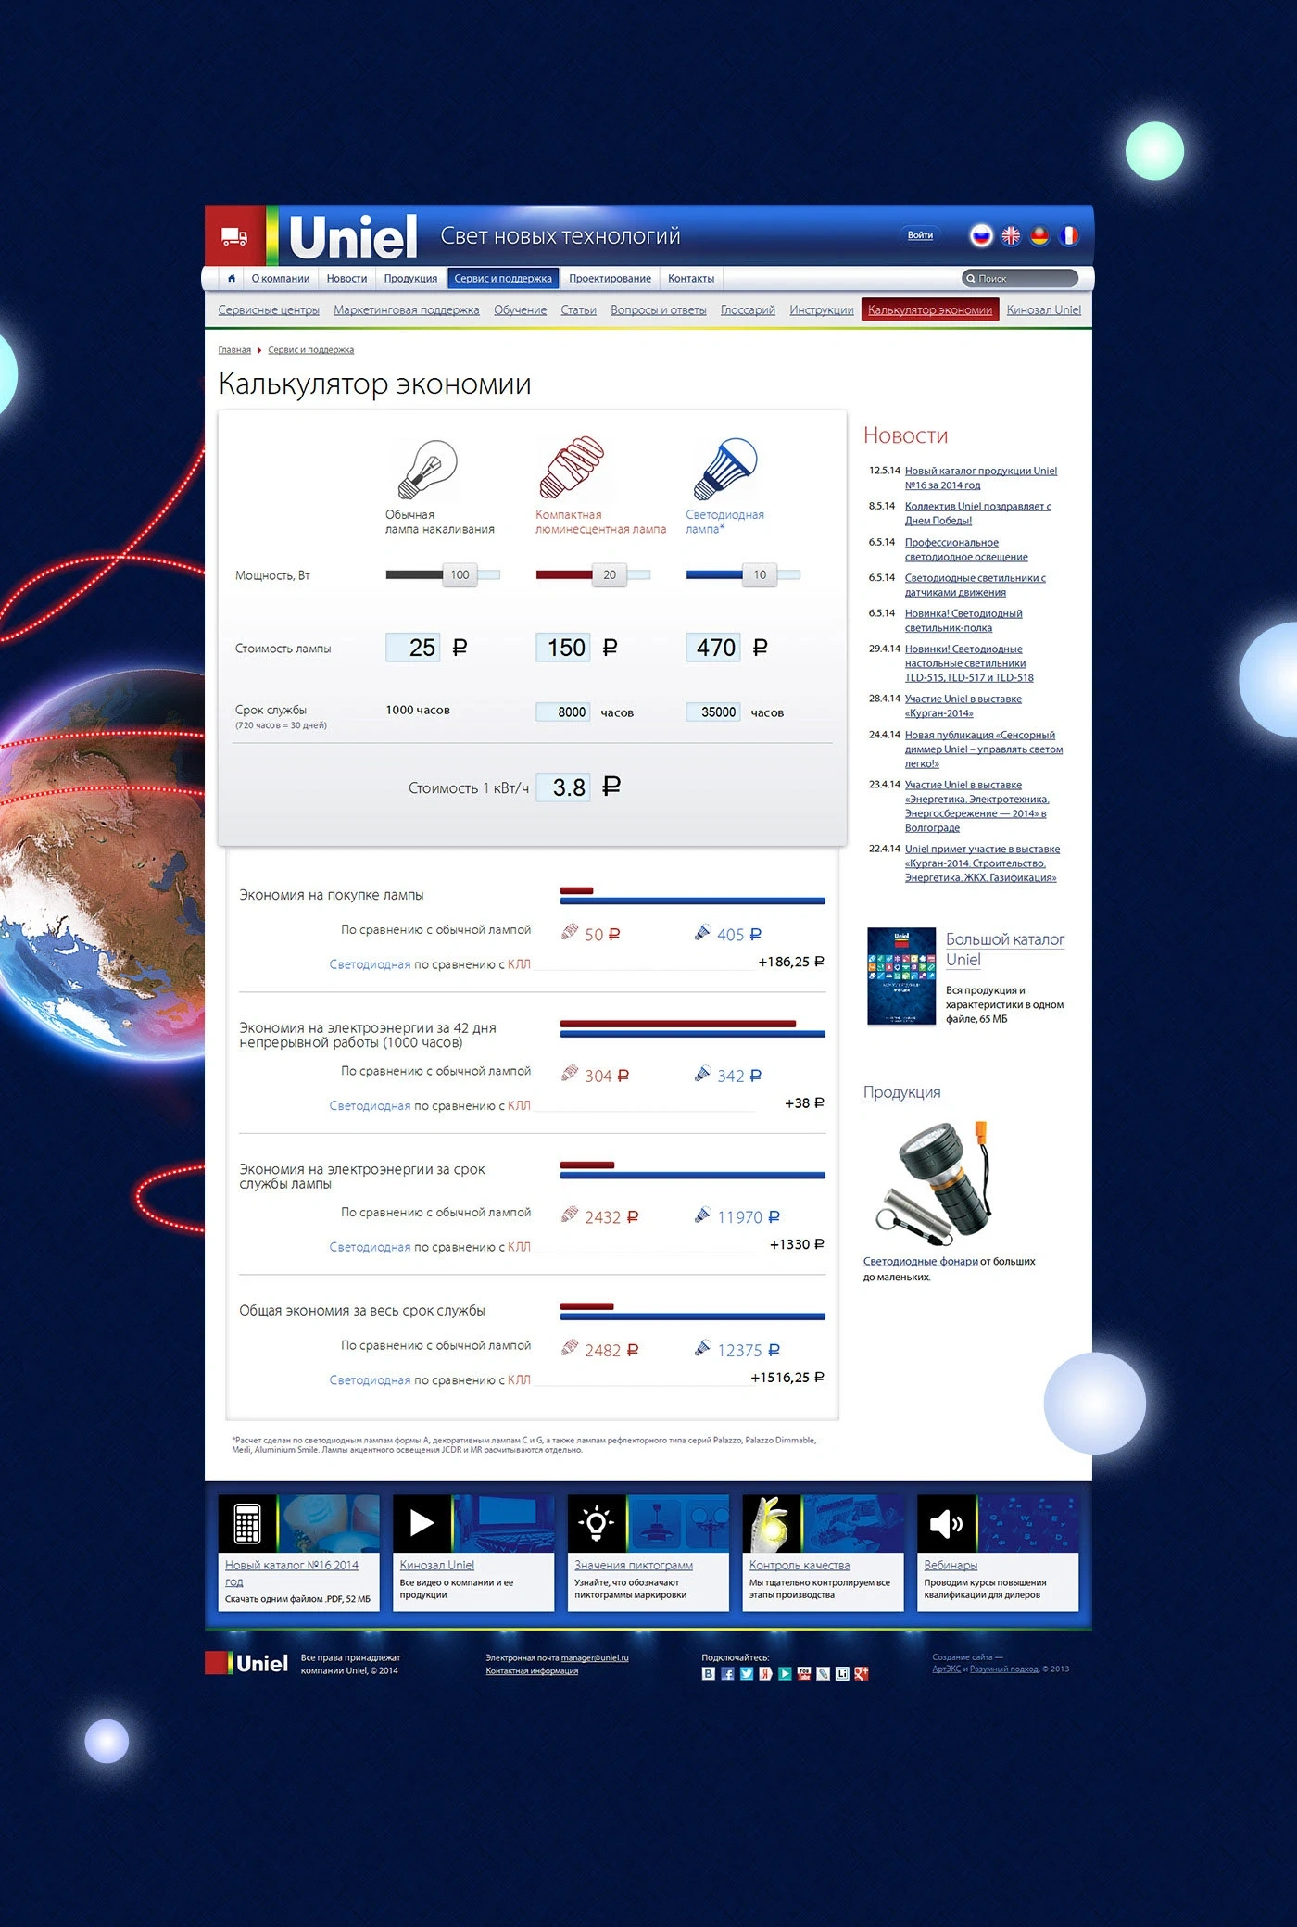This screenshot has height=1927, width=1297.
Task: Switch language to Russian flag
Action: tap(981, 235)
